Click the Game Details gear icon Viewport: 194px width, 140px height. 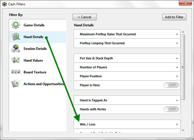click(x=16, y=25)
